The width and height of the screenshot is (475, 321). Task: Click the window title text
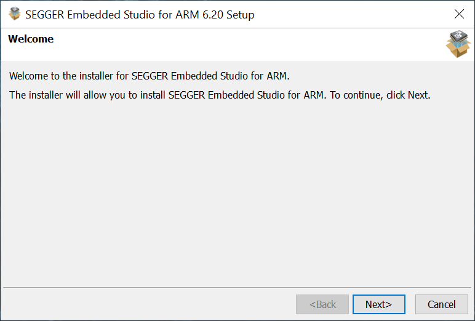140,14
